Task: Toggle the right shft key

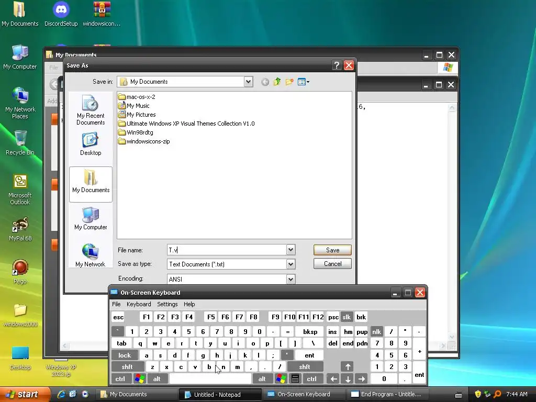Action: click(x=305, y=367)
